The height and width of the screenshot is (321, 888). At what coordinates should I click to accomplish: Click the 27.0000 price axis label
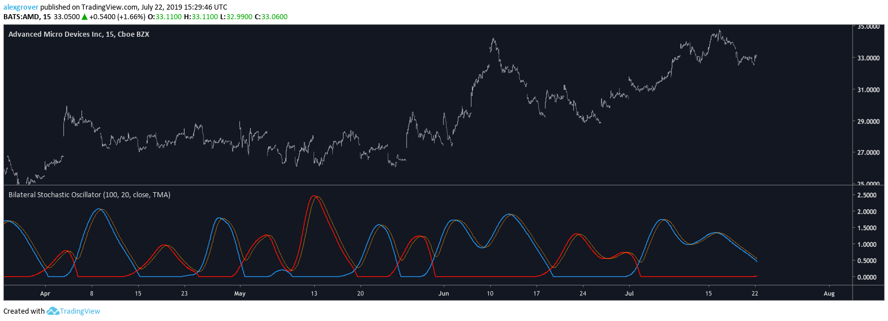pyautogui.click(x=868, y=153)
